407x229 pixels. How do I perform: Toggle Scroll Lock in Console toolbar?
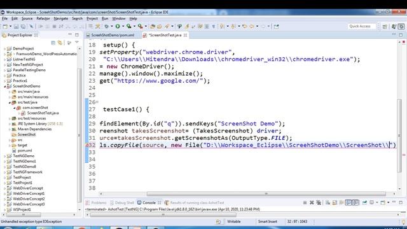335,202
